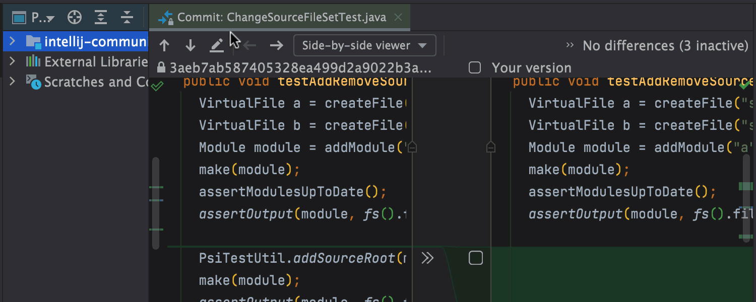The width and height of the screenshot is (756, 302).
Task: Go to previous difference with up arrow
Action: point(164,46)
